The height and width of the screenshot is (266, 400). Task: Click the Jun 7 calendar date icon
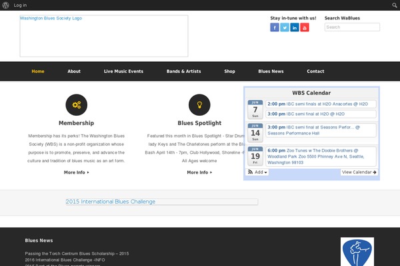point(255,110)
